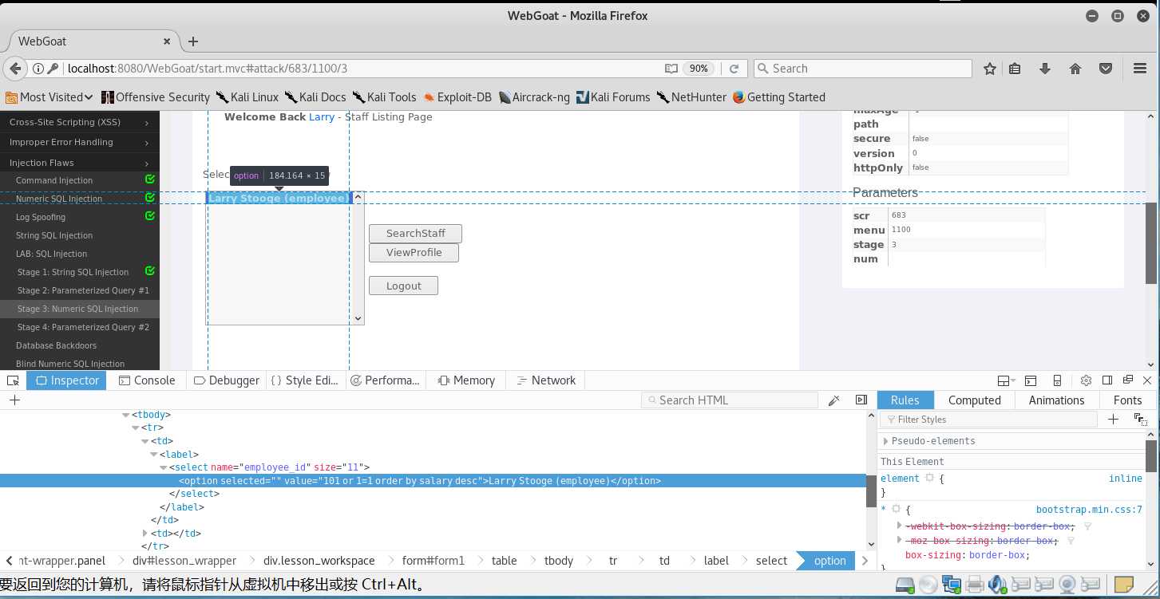
Task: Open Offensive Security bookmark
Action: pyautogui.click(x=156, y=97)
